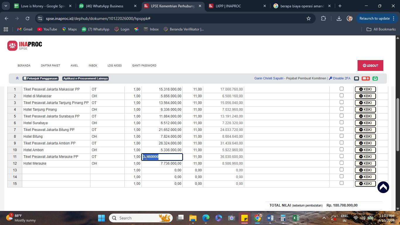Bookmark this page with the star icon
The width and height of the screenshot is (400, 225).
tap(308, 18)
